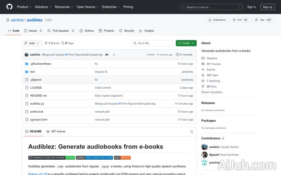281x175 pixels.
Task: Click the 'dracula fix' commit message
Action: pyautogui.click(x=101, y=72)
